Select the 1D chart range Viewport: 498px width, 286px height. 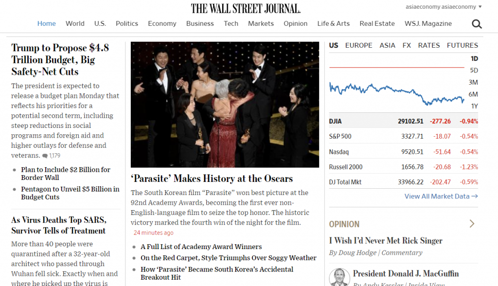[474, 58]
